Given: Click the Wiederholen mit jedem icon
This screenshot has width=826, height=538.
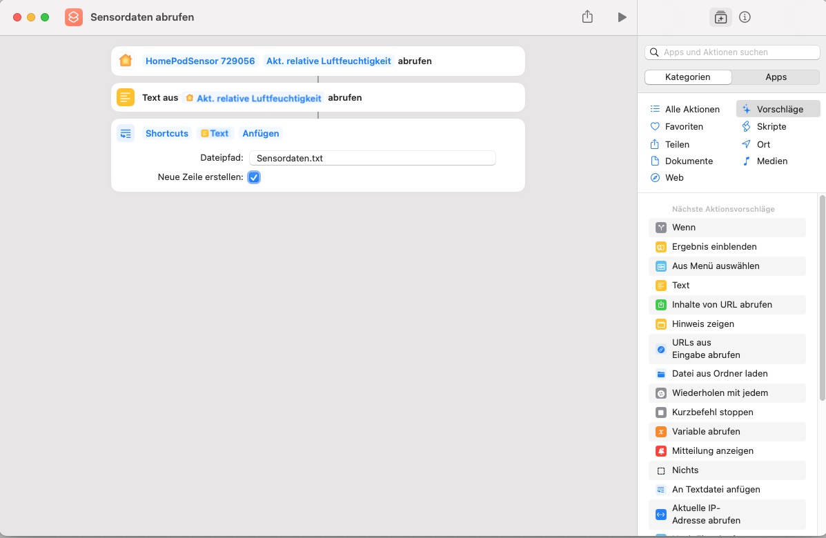Looking at the screenshot, I should [660, 393].
